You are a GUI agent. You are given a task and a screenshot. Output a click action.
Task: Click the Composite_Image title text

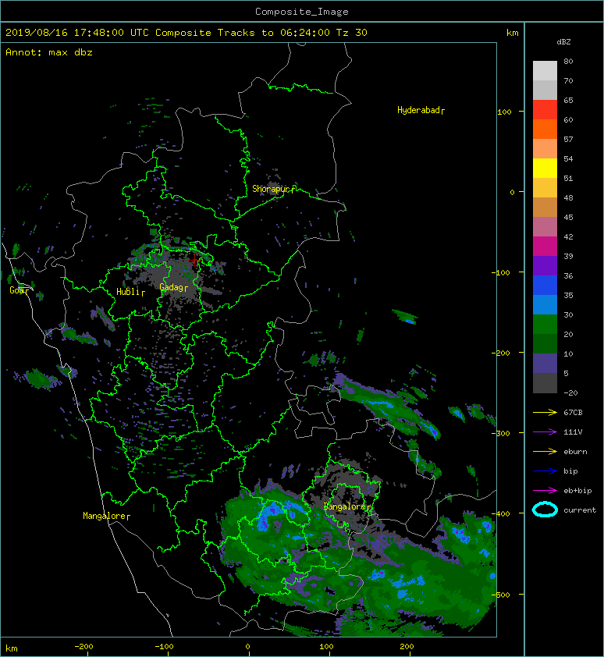302,12
